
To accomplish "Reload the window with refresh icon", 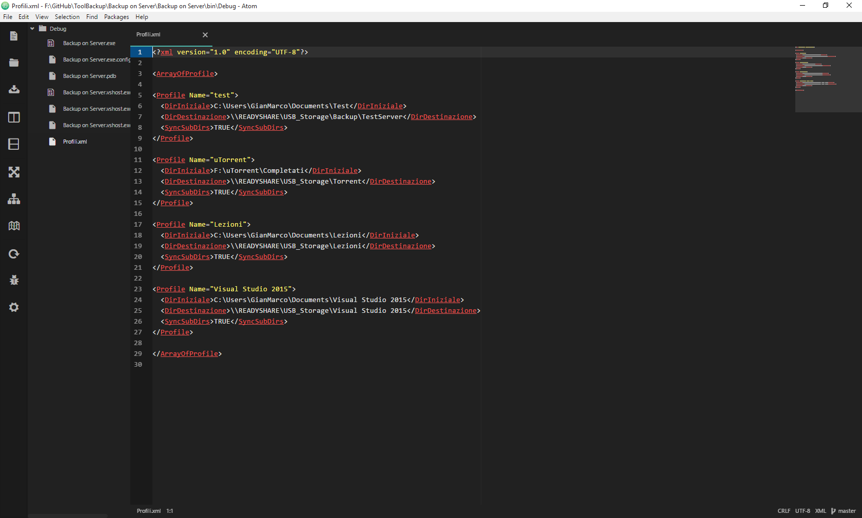I will click(14, 253).
